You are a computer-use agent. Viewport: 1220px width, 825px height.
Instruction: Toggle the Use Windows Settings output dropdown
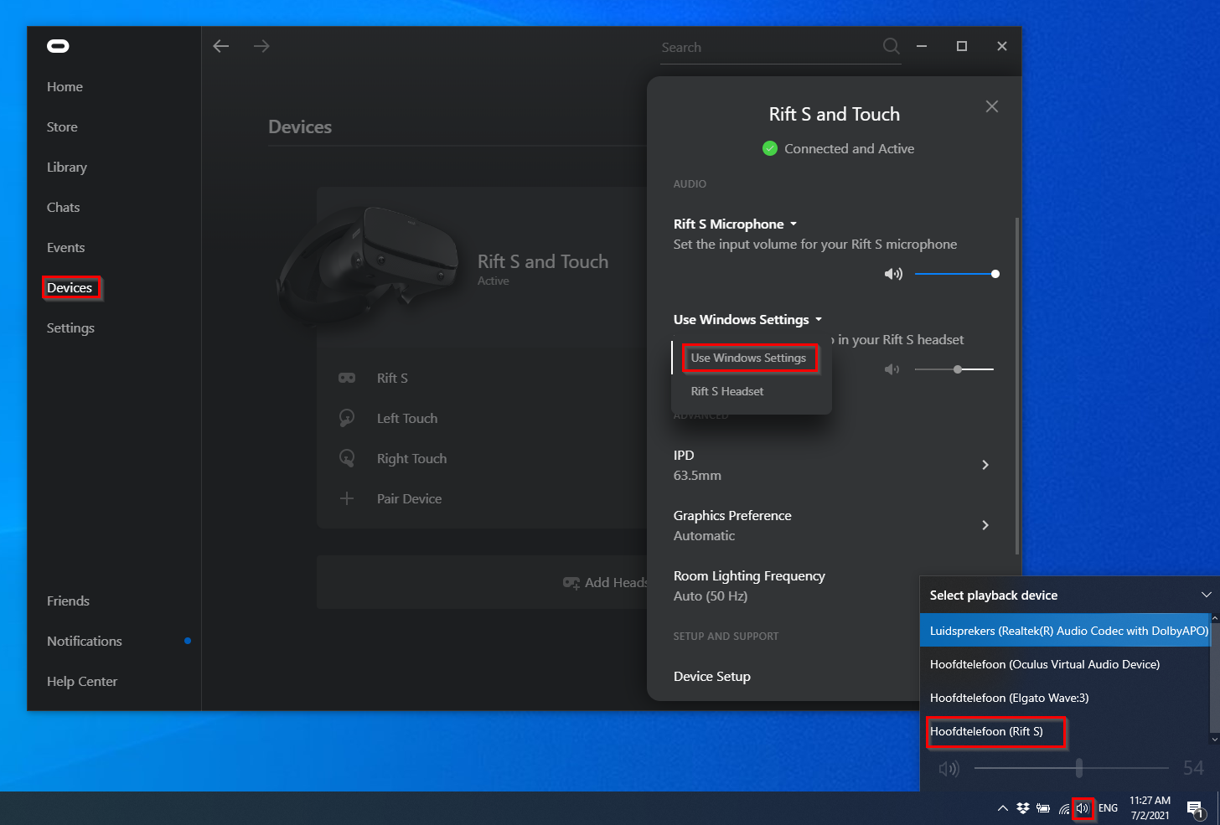click(748, 319)
